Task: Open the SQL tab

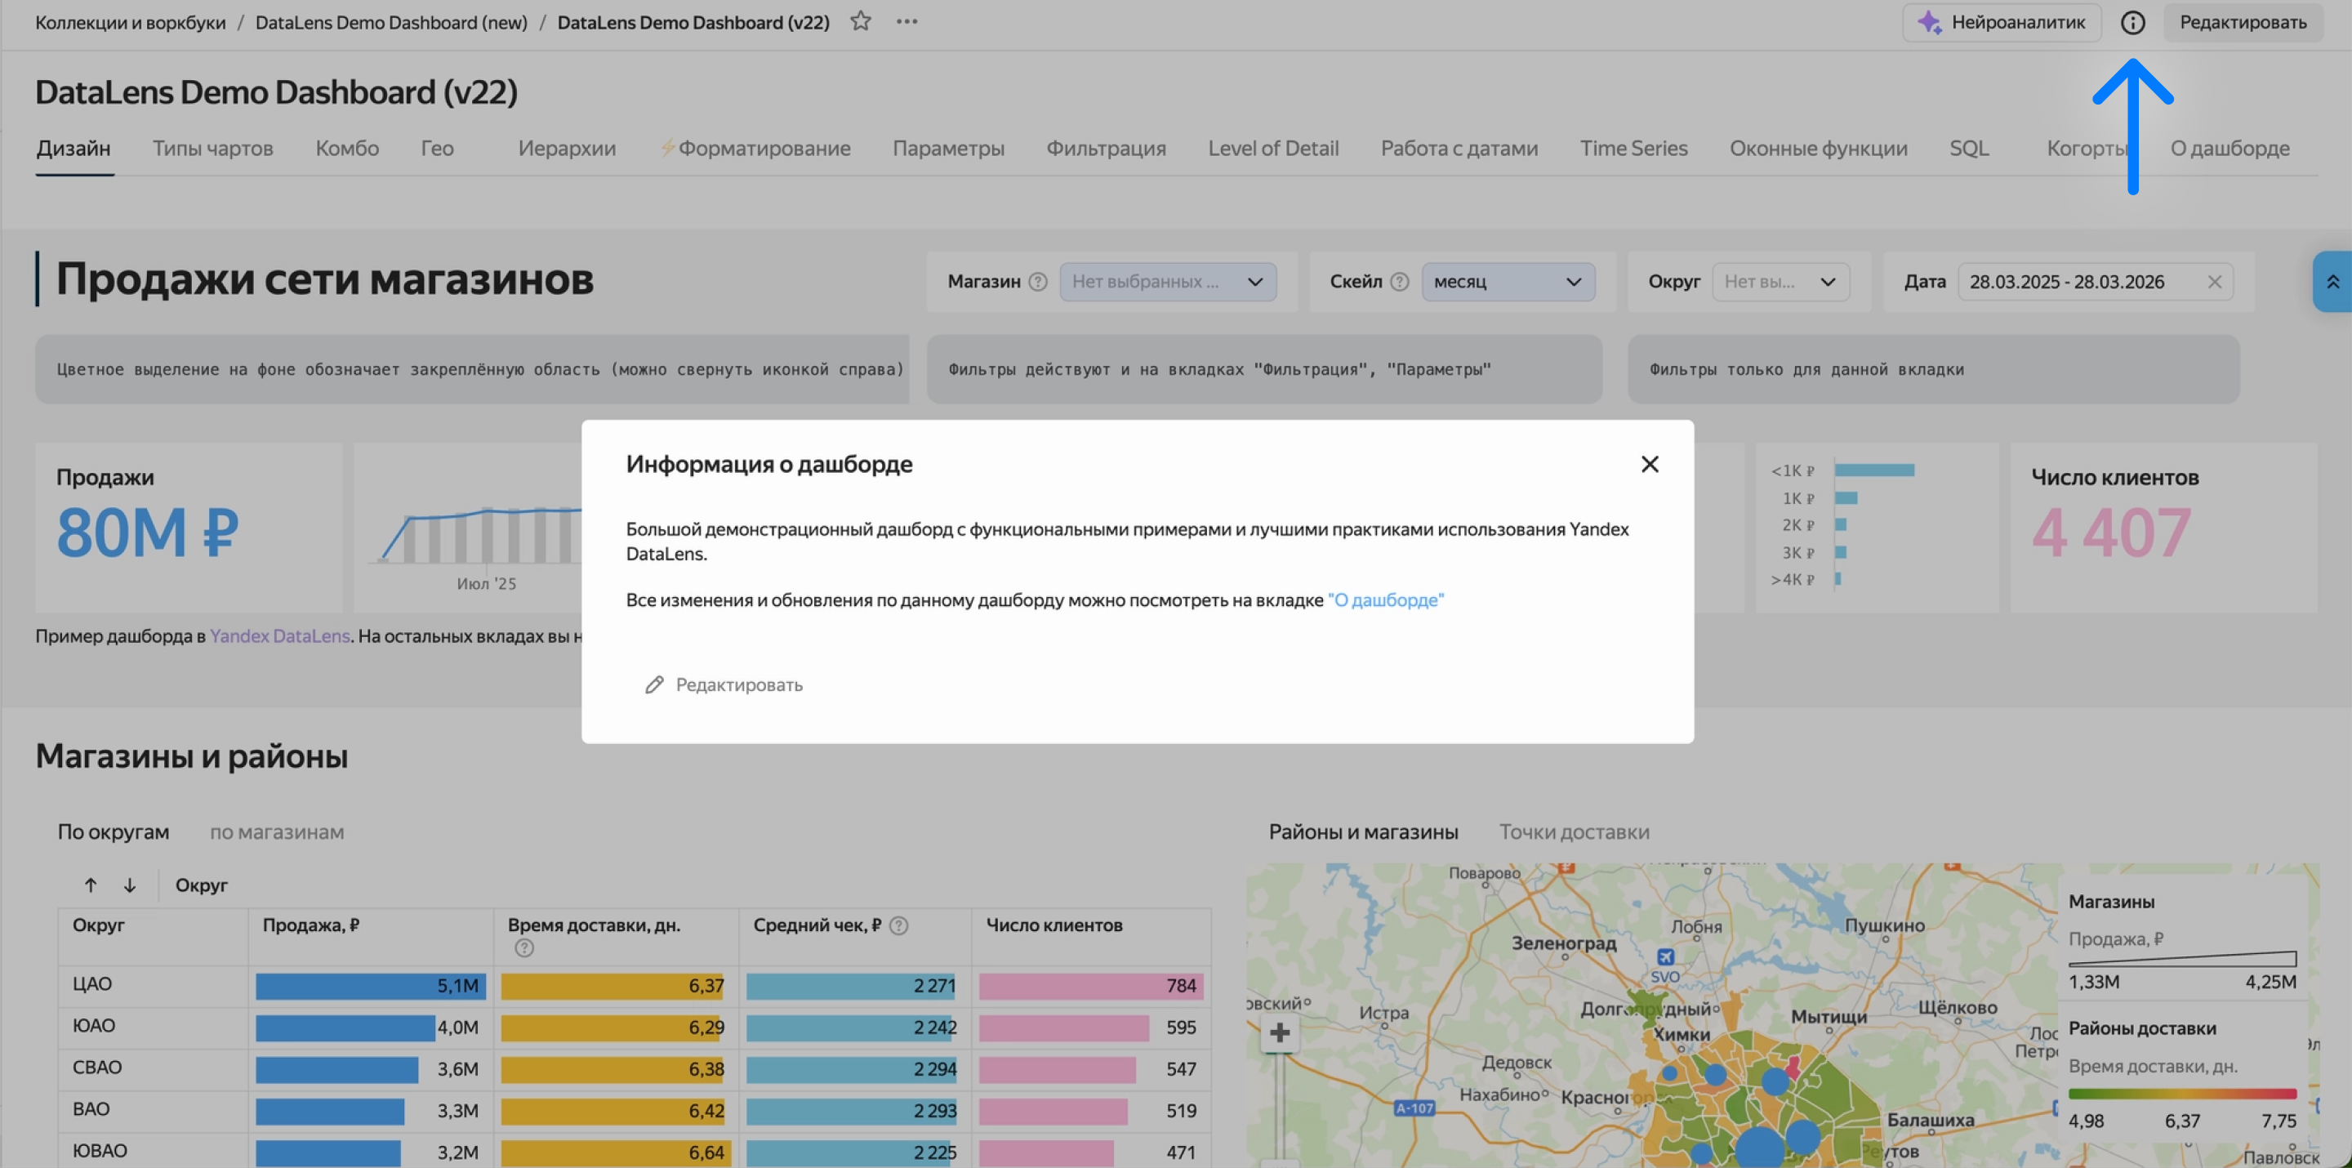Action: [1968, 148]
